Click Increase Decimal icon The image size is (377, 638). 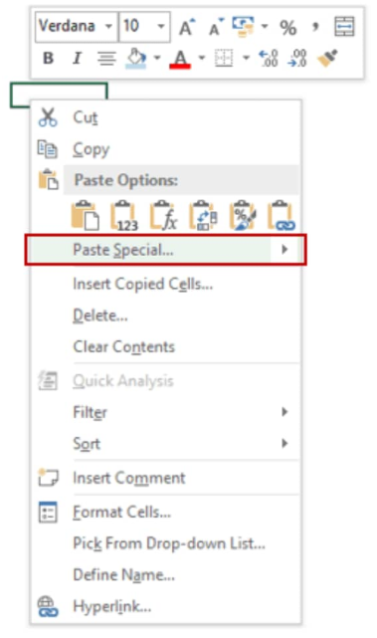click(x=269, y=58)
